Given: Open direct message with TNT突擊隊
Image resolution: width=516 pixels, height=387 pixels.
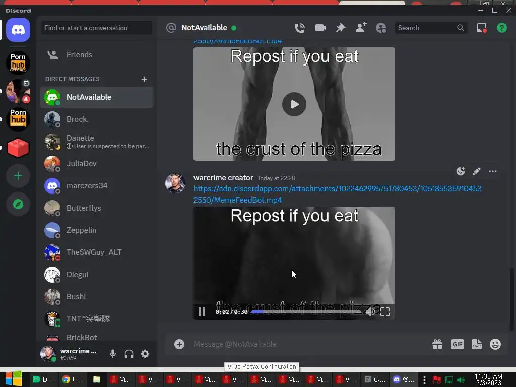Looking at the screenshot, I should point(96,318).
